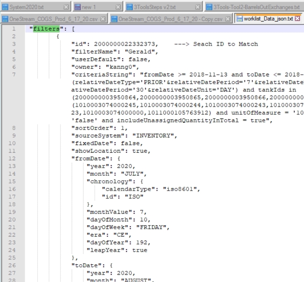Viewport: 304px width, 282px height.
Task: Click relativeDateType='PRIOR' text
Action: click(121, 82)
